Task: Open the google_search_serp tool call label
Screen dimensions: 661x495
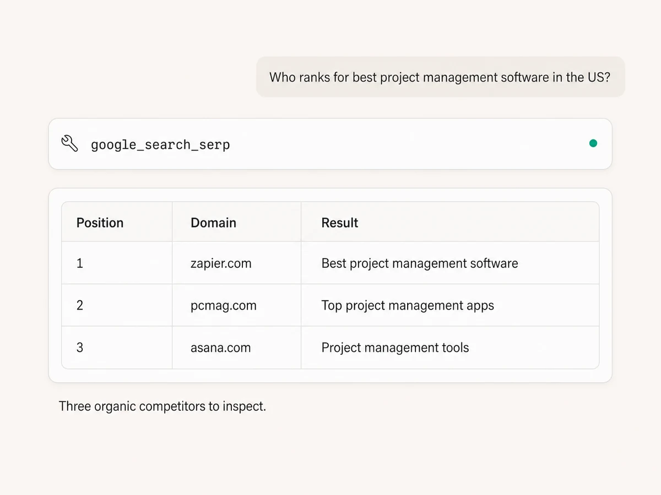Action: [x=160, y=145]
